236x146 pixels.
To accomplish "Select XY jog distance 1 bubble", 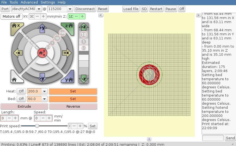I will [52, 43].
